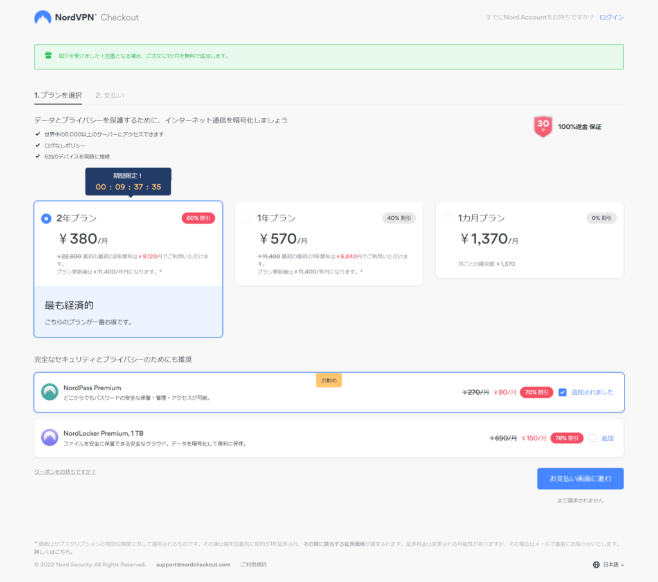This screenshot has width=658, height=582.
Task: Uncheck the NordPass Premium 追加されました checkbox
Action: [x=563, y=392]
